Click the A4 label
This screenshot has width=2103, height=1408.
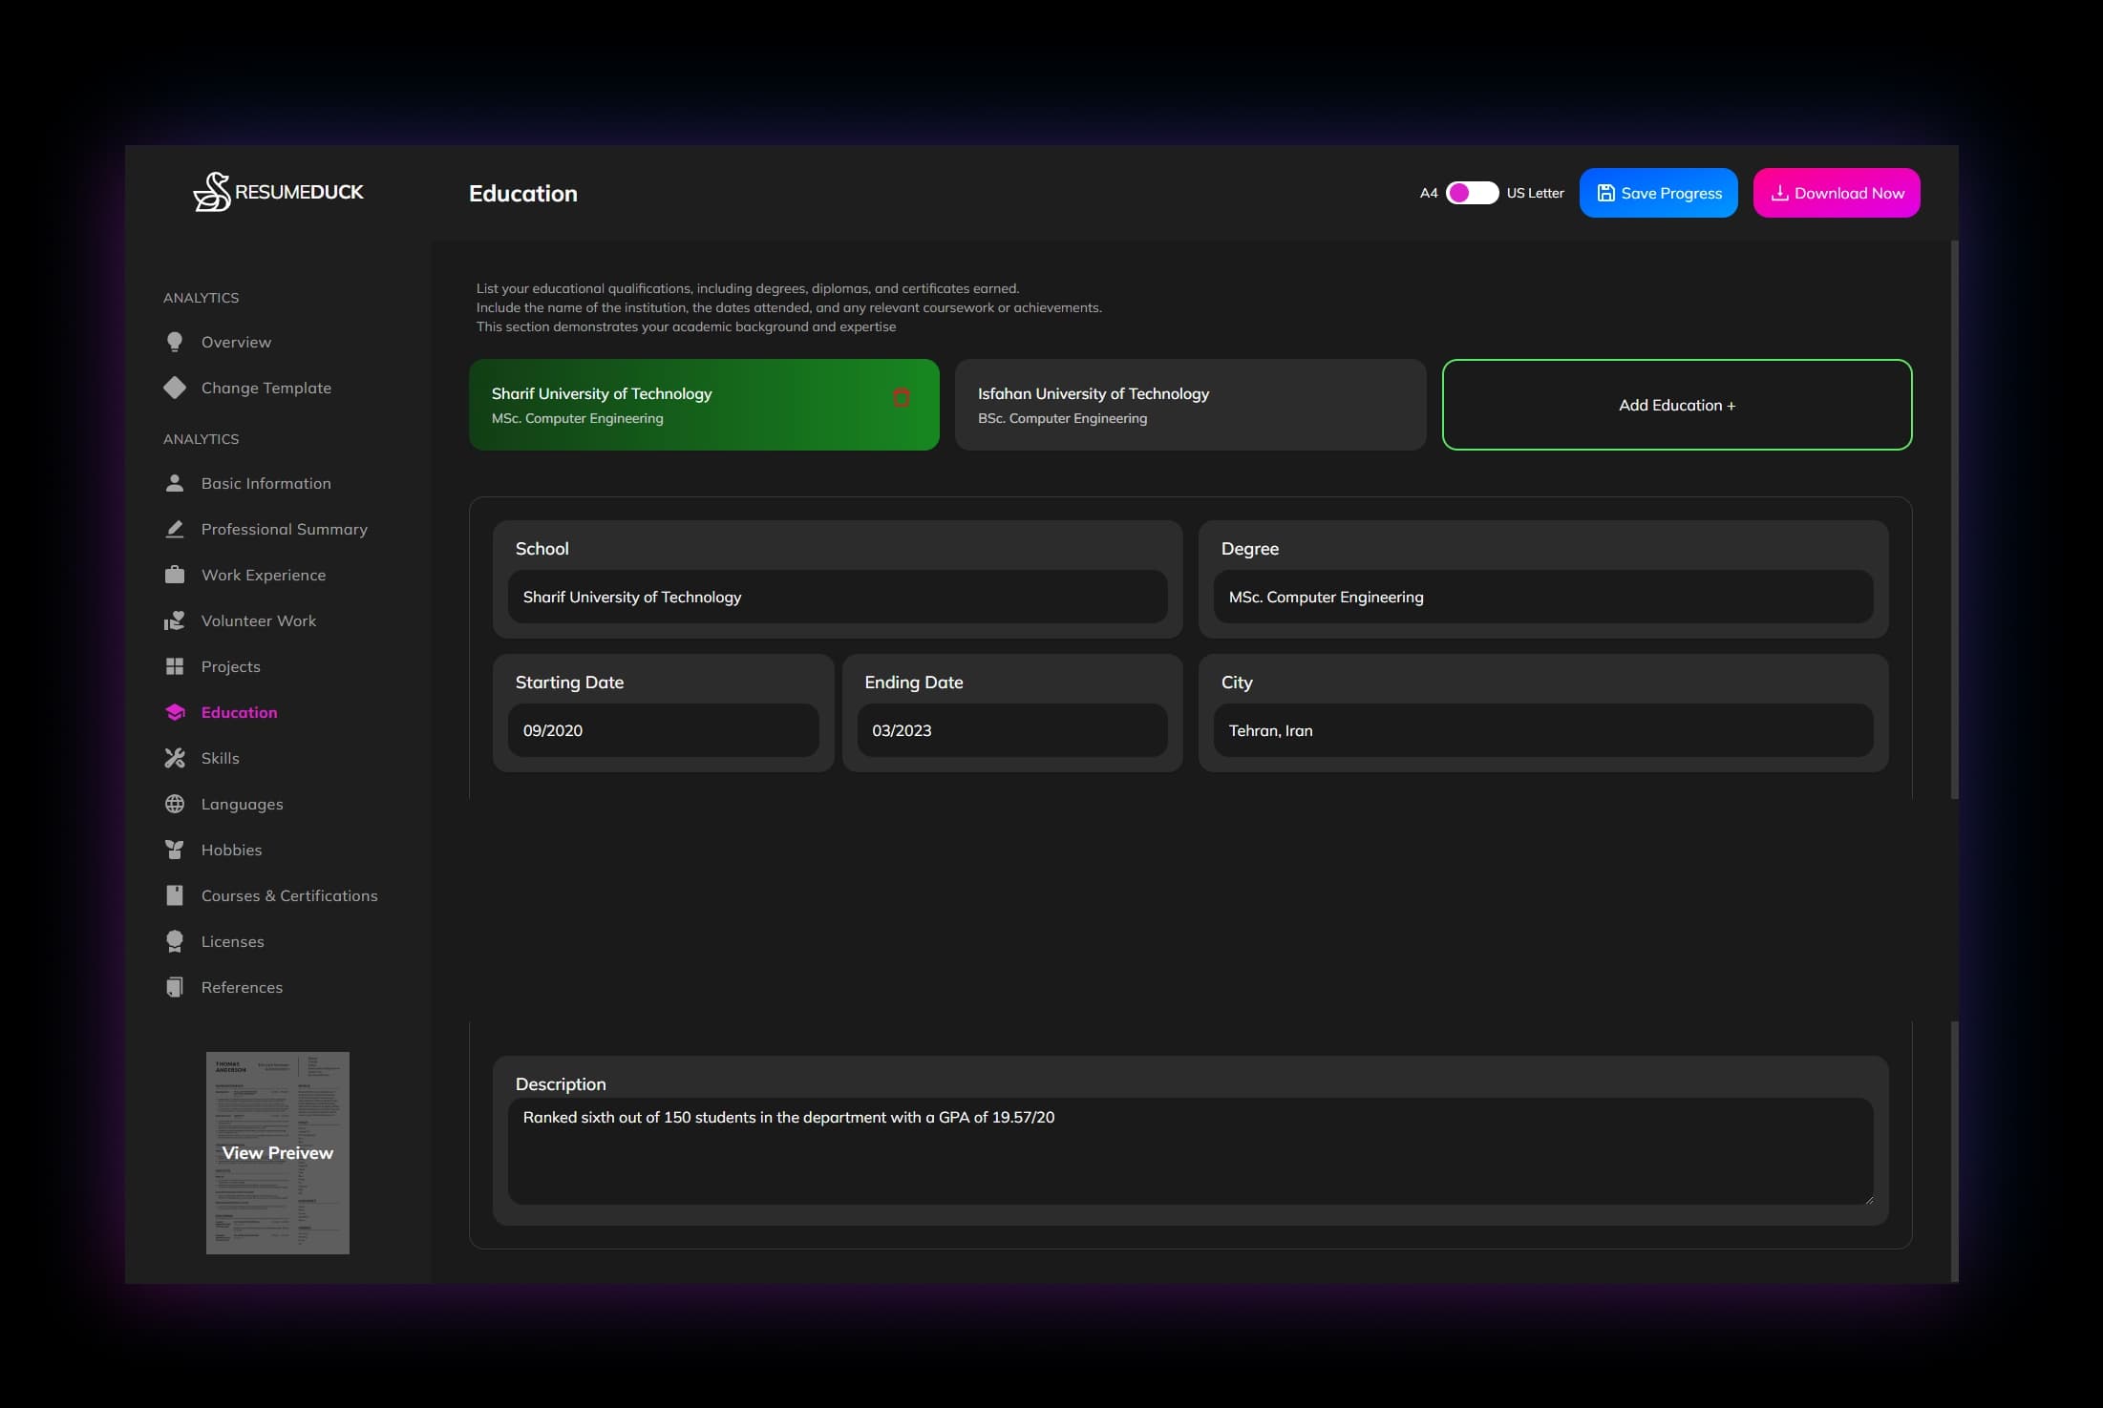click(x=1429, y=193)
